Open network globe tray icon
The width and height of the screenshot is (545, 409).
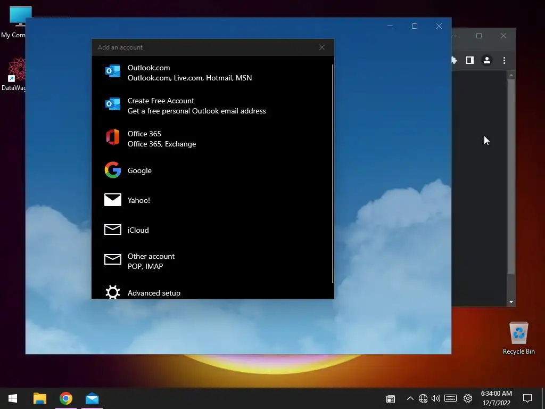coord(423,398)
